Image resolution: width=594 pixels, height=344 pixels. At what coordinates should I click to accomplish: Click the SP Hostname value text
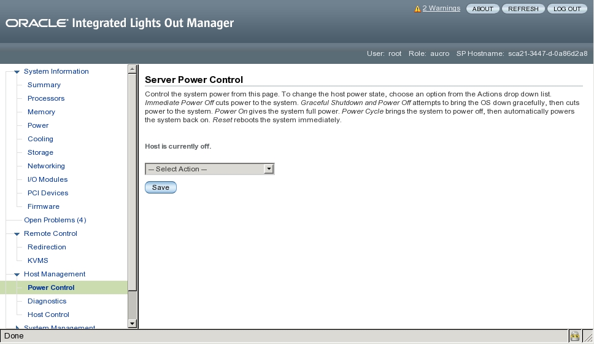[547, 53]
